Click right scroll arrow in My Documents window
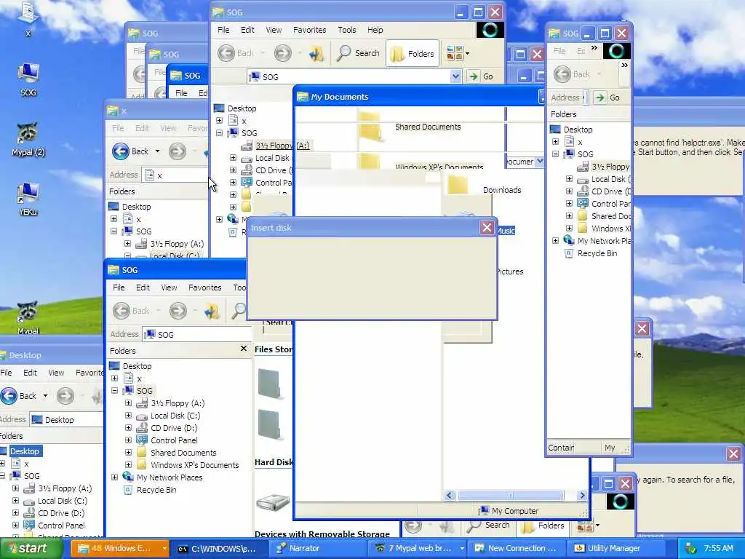Viewport: 745px width, 559px height. 582,495
